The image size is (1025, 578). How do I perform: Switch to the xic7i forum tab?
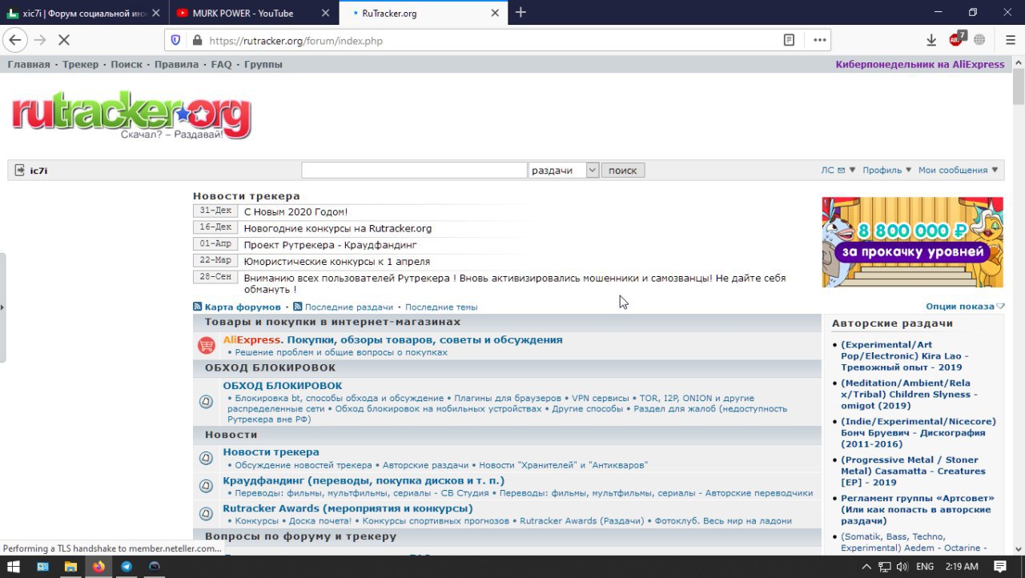[x=84, y=13]
